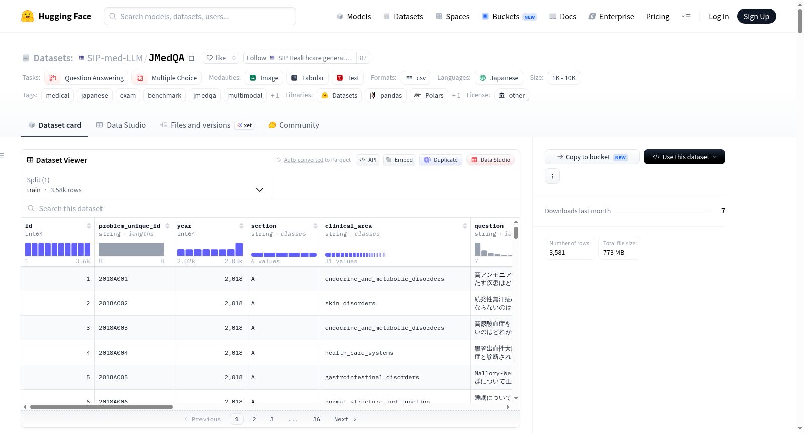Image resolution: width=804 pixels, height=433 pixels.
Task: Open Buckets in top navigation
Action: (x=509, y=16)
